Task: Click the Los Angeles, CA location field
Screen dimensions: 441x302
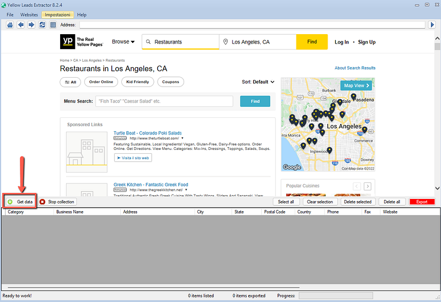Action: (x=257, y=42)
